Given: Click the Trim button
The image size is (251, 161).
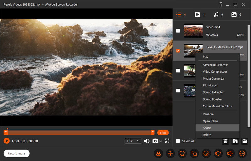Looking at the screenshot, I should click(x=163, y=133).
